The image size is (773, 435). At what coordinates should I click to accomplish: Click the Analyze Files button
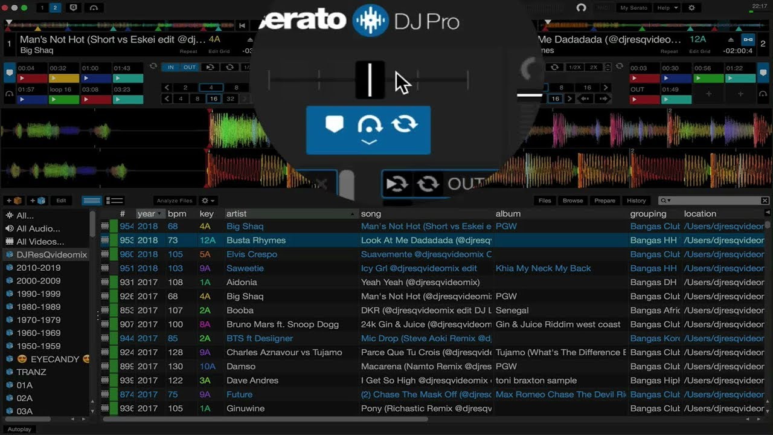point(175,201)
